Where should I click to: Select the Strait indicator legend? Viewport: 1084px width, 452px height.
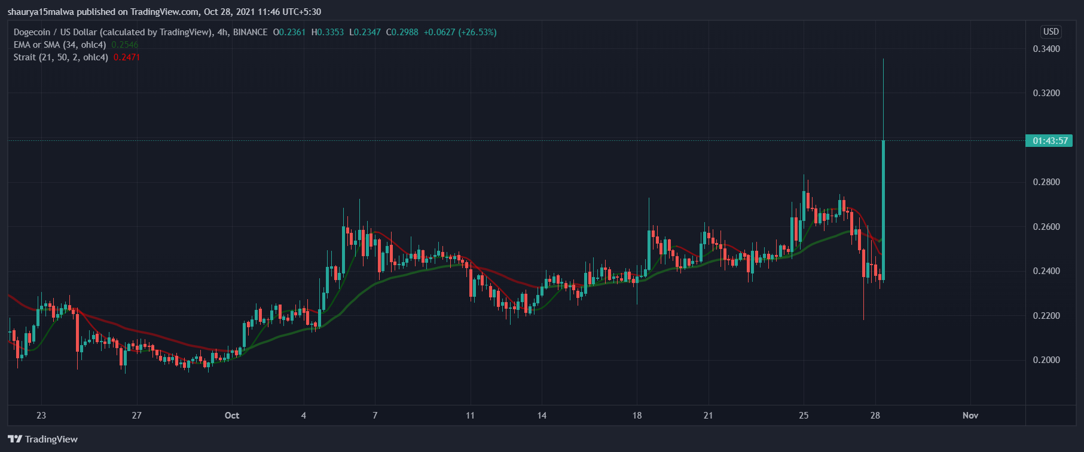[61, 57]
